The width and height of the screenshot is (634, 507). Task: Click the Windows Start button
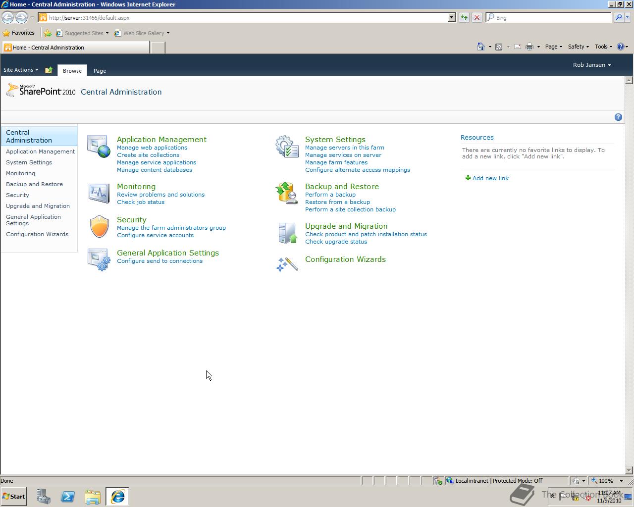click(x=14, y=497)
